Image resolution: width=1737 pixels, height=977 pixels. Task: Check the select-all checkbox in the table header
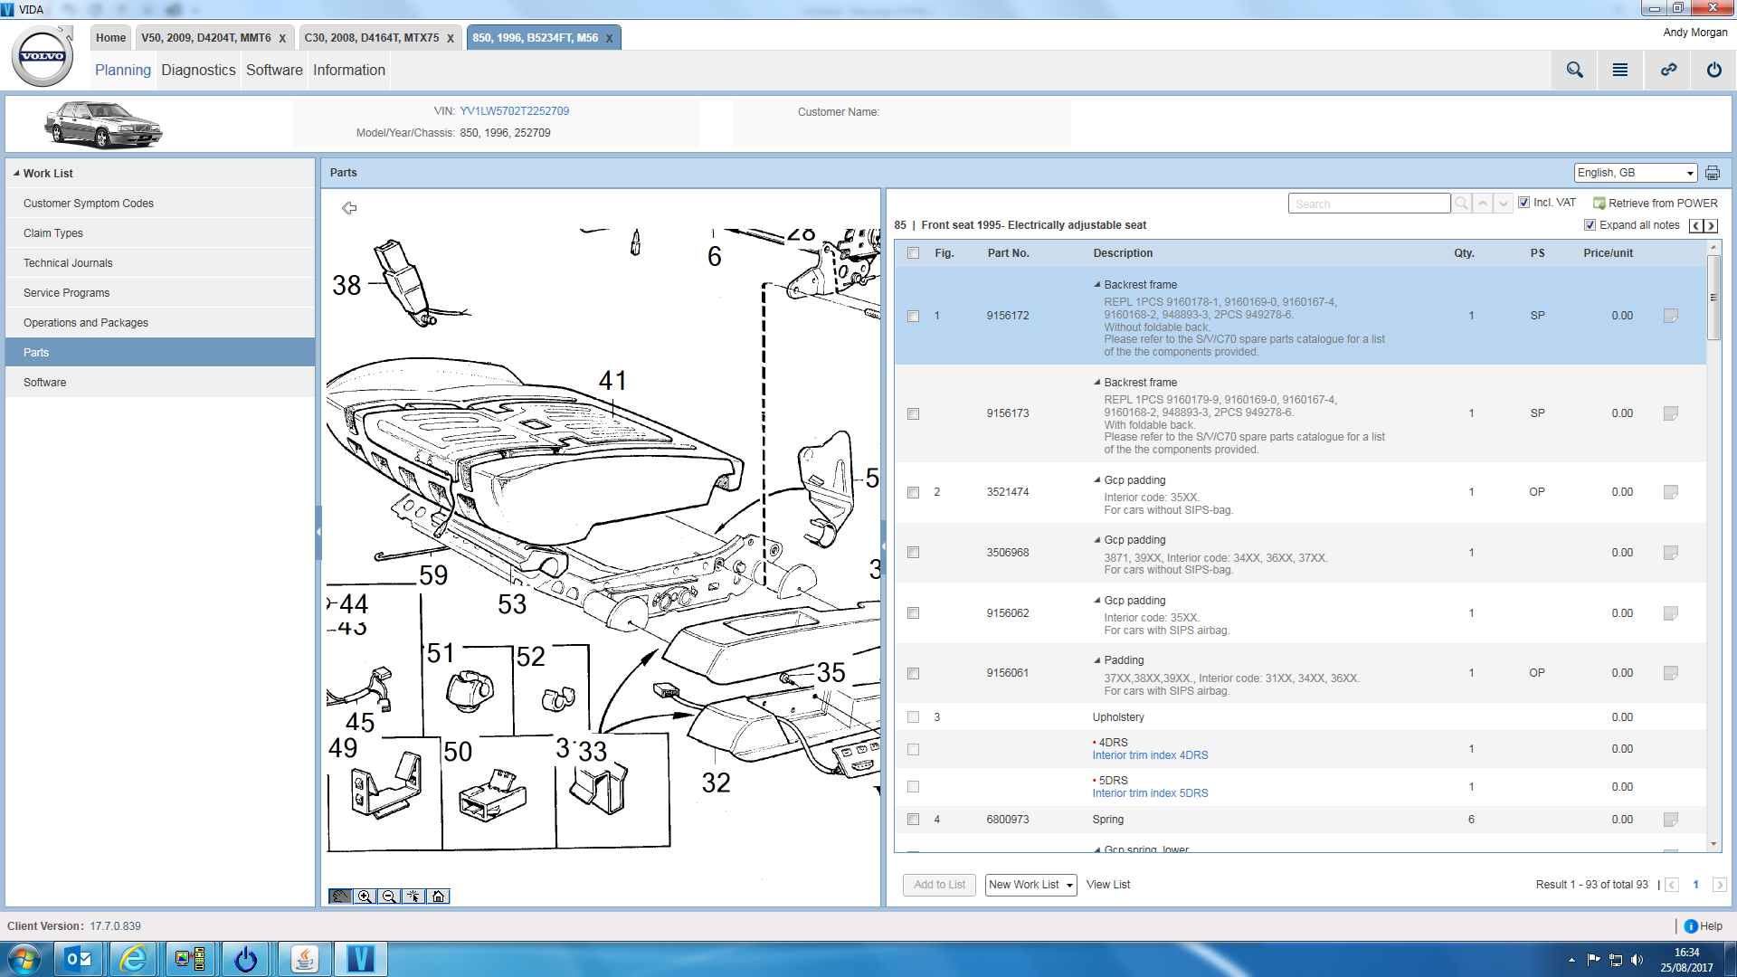click(913, 253)
